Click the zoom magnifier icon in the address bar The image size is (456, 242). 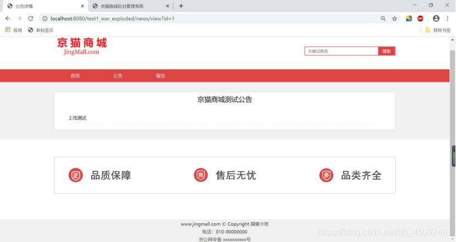(383, 19)
